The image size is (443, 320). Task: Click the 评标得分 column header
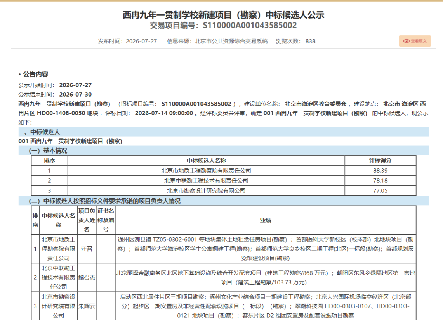click(x=380, y=160)
